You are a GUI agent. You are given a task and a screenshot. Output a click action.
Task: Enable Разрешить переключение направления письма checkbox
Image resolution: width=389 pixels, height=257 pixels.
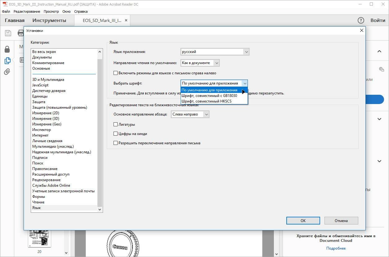[115, 143]
